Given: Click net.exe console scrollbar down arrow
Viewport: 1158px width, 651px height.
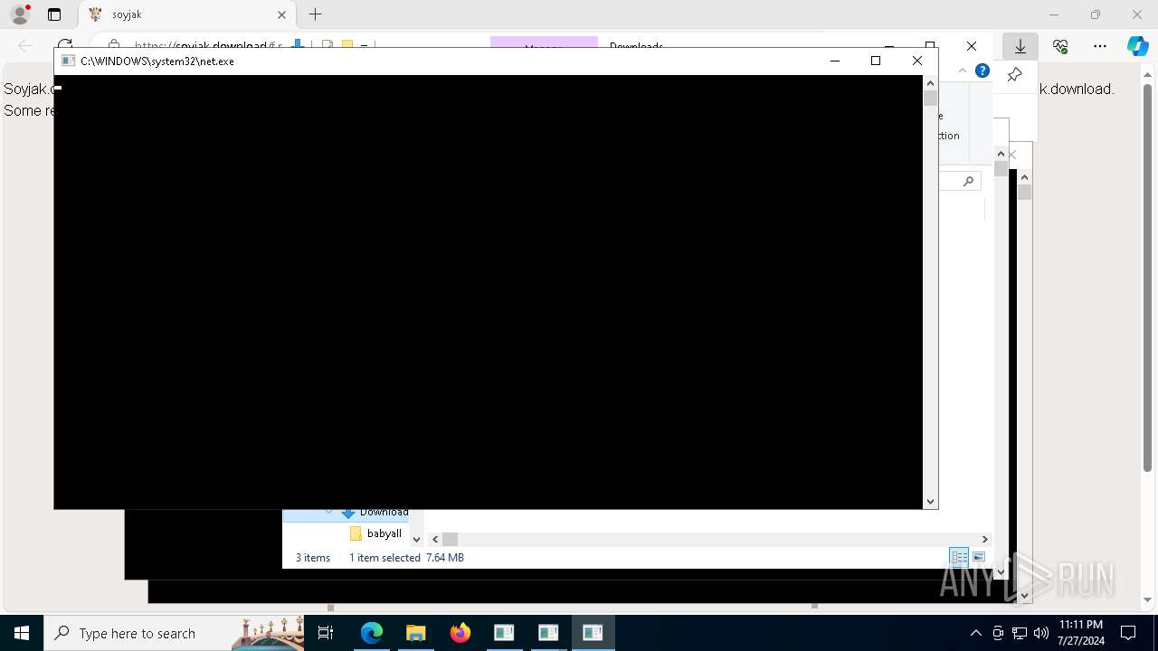Looking at the screenshot, I should point(930,501).
